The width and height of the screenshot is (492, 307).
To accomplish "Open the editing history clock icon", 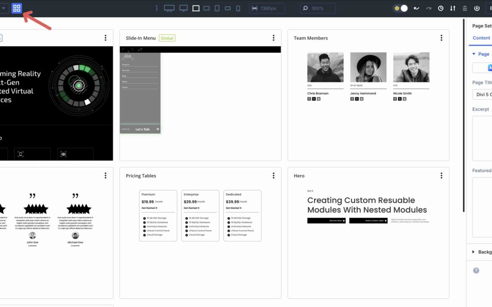I will click(440, 8).
